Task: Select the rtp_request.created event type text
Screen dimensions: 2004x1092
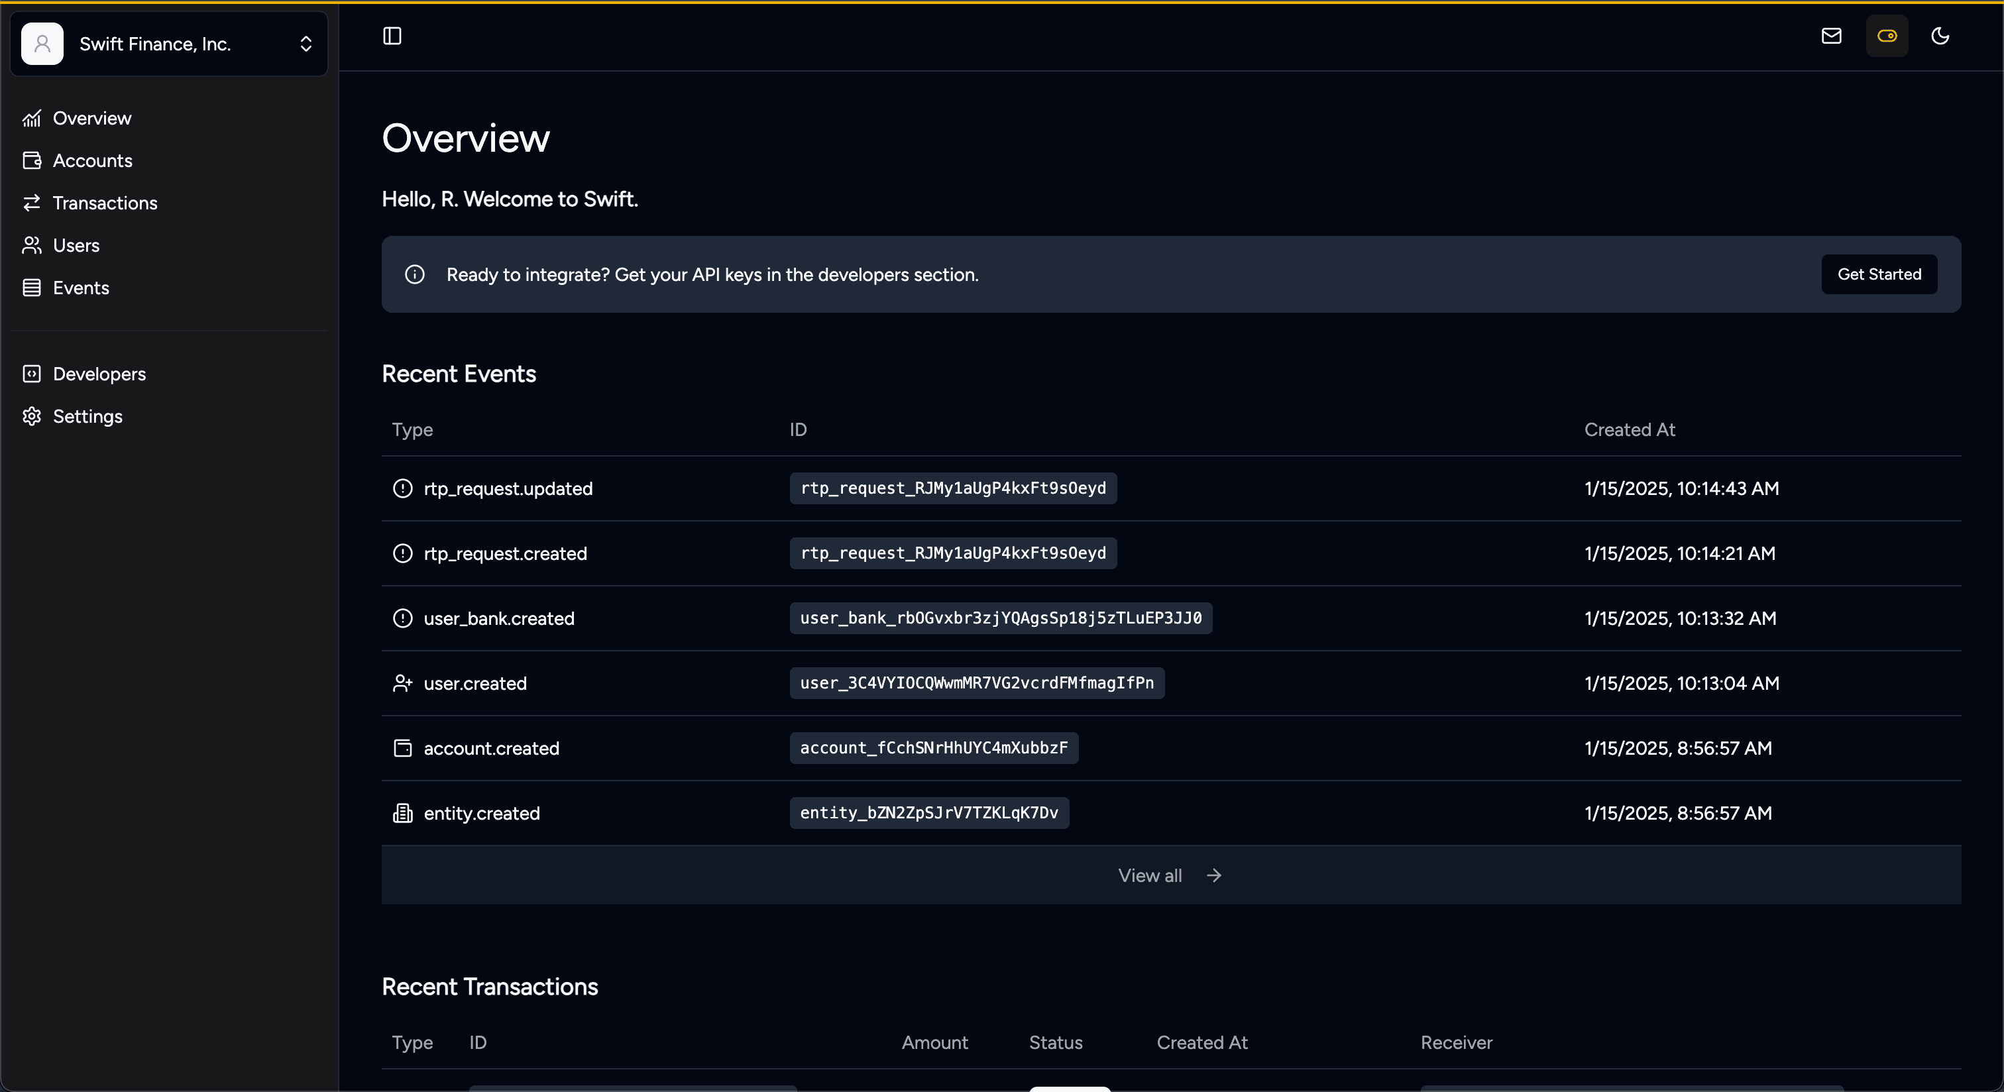Action: pos(505,553)
